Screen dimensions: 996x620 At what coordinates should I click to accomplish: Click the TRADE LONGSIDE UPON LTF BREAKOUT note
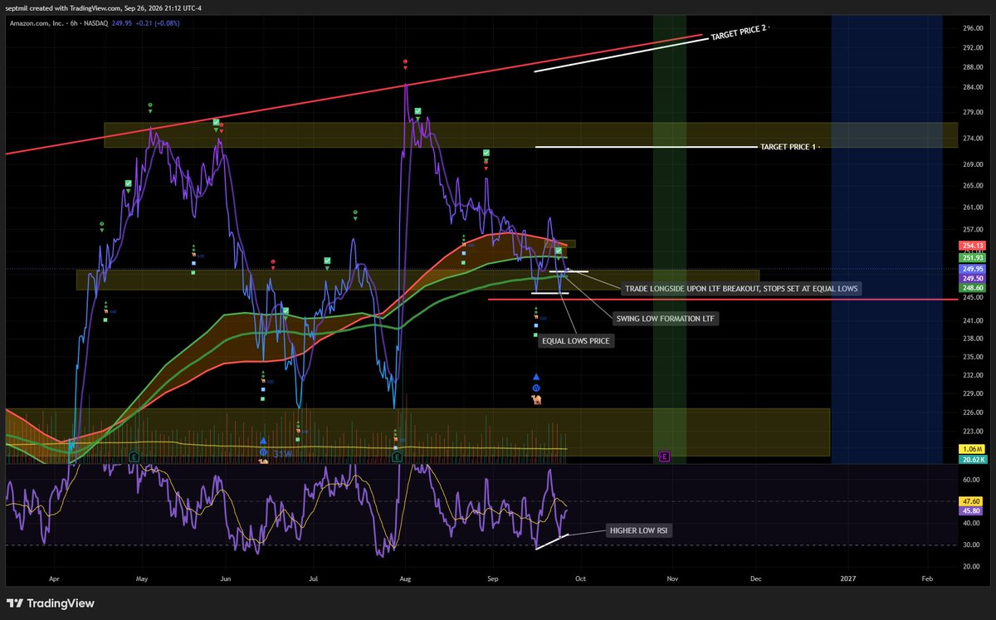tap(742, 289)
